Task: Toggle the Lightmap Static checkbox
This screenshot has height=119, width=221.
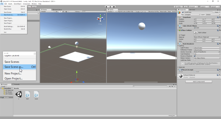Action: [195, 60]
